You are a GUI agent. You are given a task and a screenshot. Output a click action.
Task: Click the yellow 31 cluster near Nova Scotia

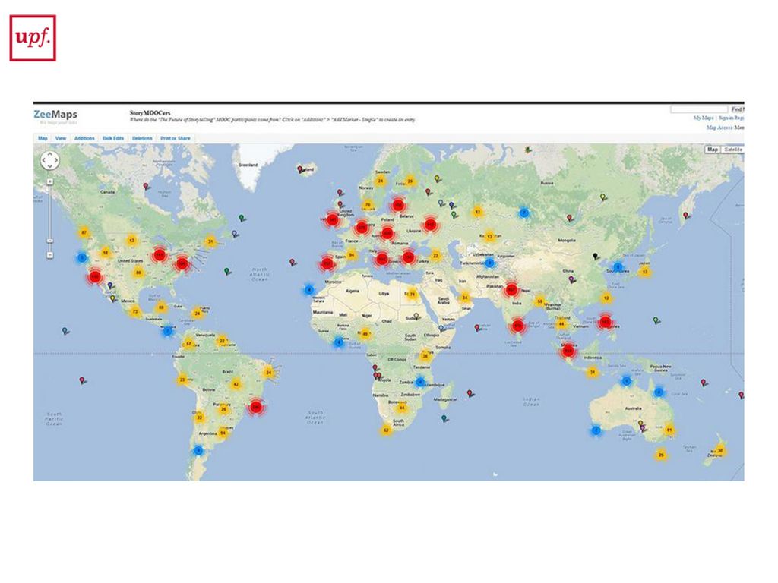tap(210, 241)
